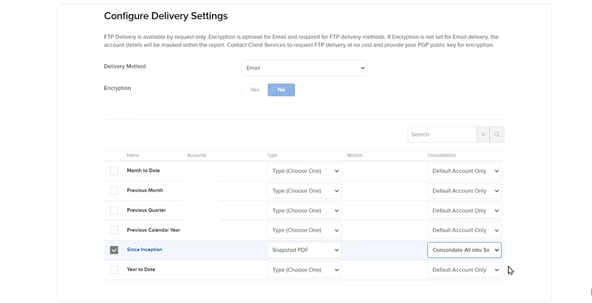The height and width of the screenshot is (303, 592).
Task: Open the Month to Date Type dropdown
Action: coord(304,171)
